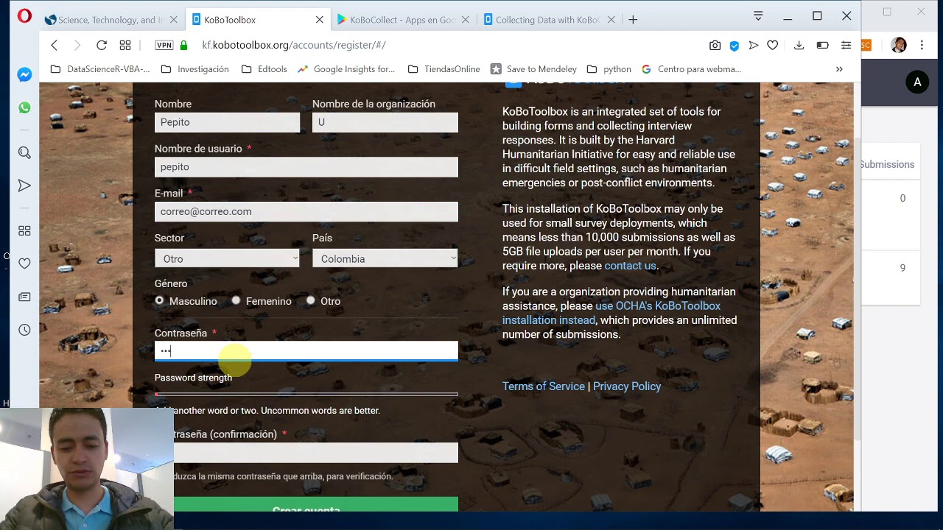Toggle the VPN badge in address bar
Image resolution: width=943 pixels, height=530 pixels.
pyautogui.click(x=164, y=45)
